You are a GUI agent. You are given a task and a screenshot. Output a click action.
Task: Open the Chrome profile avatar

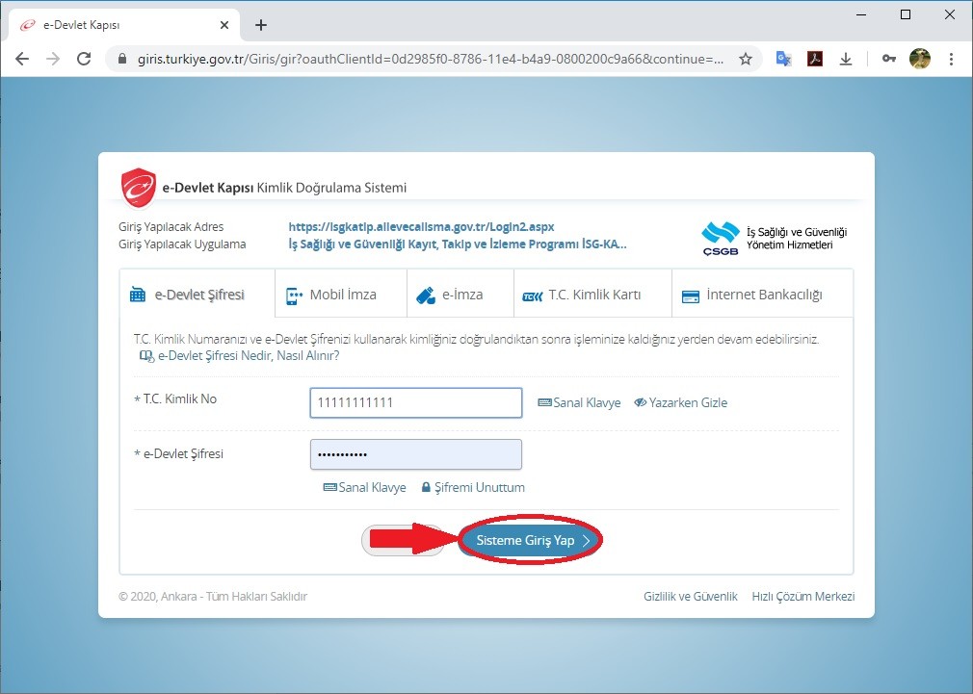[x=920, y=59]
